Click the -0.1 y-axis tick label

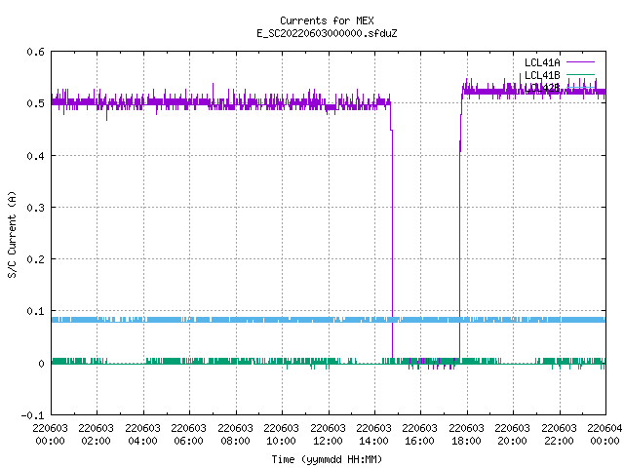(32, 415)
